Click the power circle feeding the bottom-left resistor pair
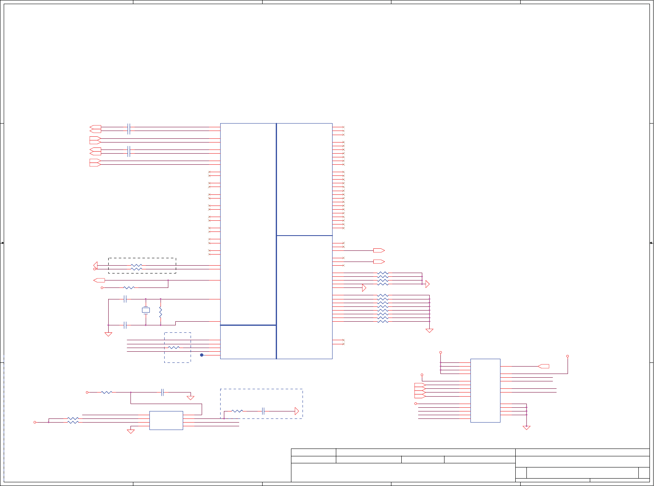The image size is (654, 486). (35, 422)
